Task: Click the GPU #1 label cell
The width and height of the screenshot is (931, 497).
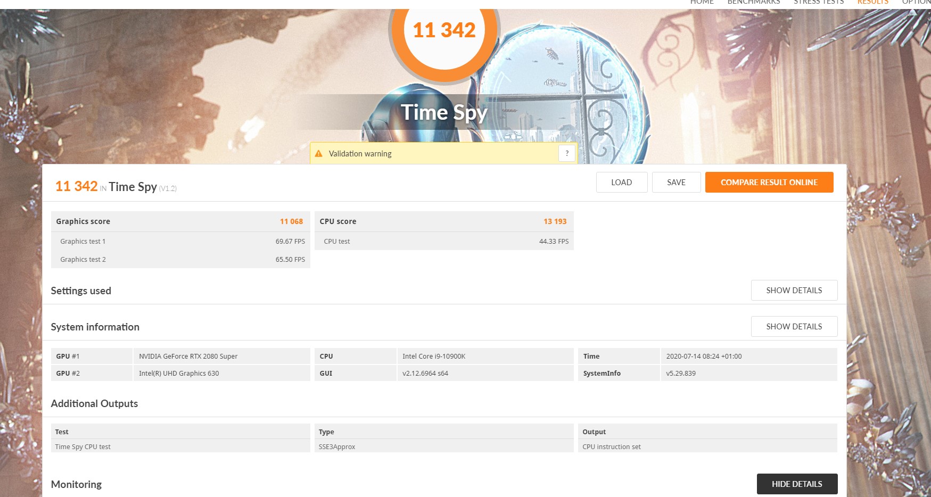Action: (x=92, y=357)
